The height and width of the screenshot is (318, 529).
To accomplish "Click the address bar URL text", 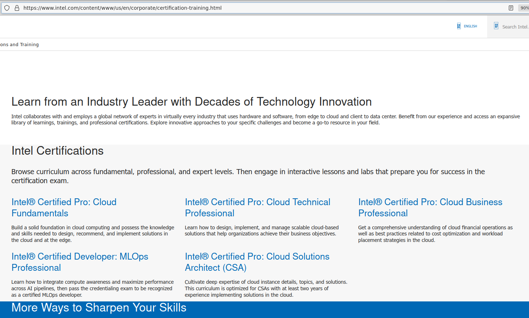I will 122,8.
